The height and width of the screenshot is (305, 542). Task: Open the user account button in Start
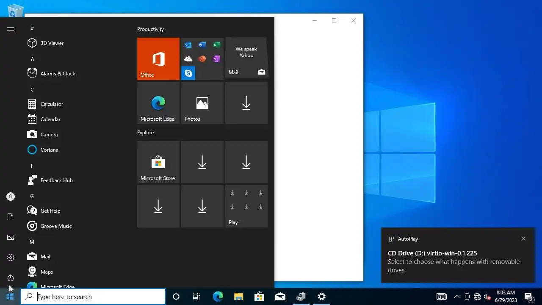tap(11, 197)
